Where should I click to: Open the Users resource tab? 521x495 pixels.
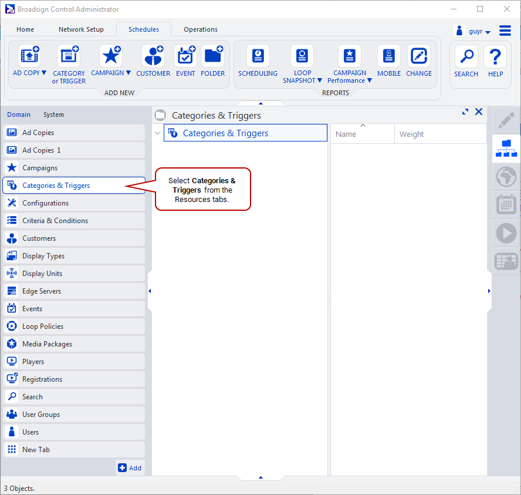point(74,432)
